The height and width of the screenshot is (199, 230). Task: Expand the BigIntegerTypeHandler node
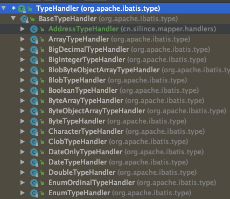(x=23, y=59)
